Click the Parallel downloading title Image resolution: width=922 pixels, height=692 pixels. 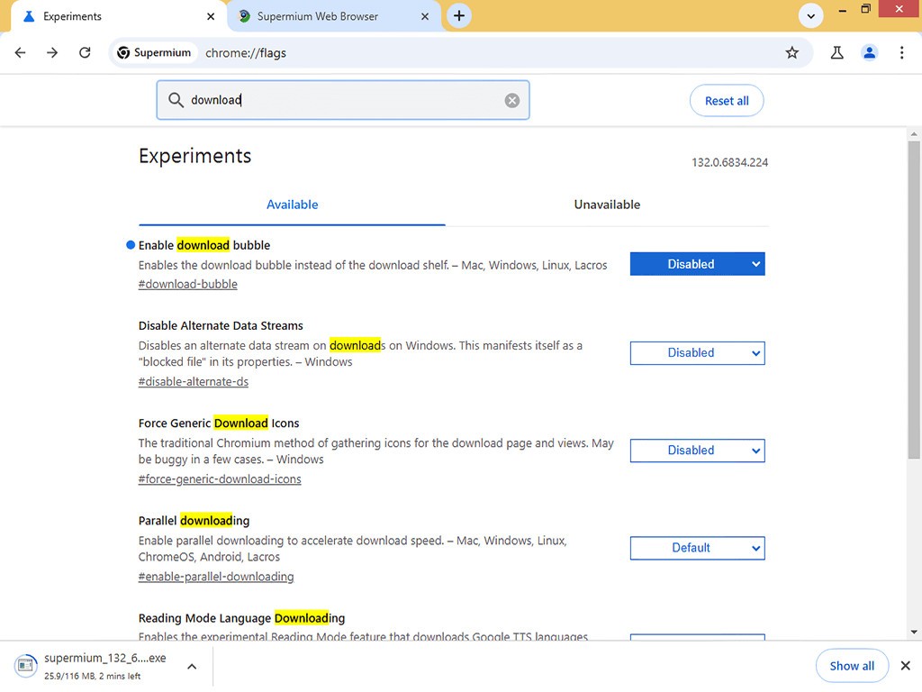[x=194, y=521]
